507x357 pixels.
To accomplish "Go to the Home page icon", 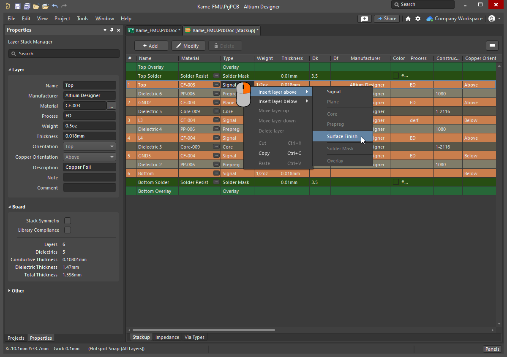I will [x=408, y=19].
